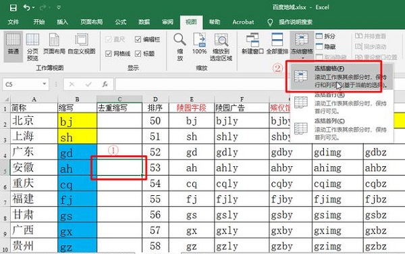This screenshot has height=254, width=405.
Task: Select the cell containing 重庆
Action: (x=34, y=184)
